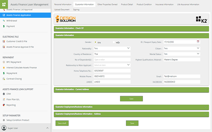This screenshot has width=212, height=132.
Task: Expand Guarantor Employment/Business Information section
Action: click(205, 107)
